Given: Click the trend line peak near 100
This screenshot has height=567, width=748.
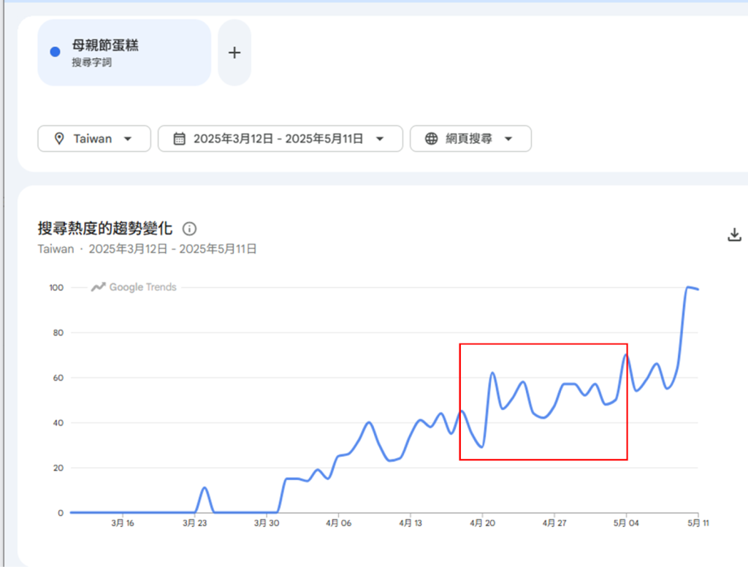Looking at the screenshot, I should [x=688, y=287].
